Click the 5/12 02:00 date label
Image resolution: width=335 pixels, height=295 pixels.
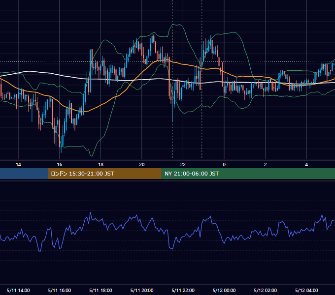[266, 290]
